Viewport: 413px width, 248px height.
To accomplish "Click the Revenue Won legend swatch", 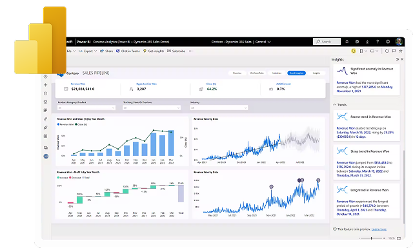I will (x=58, y=124).
